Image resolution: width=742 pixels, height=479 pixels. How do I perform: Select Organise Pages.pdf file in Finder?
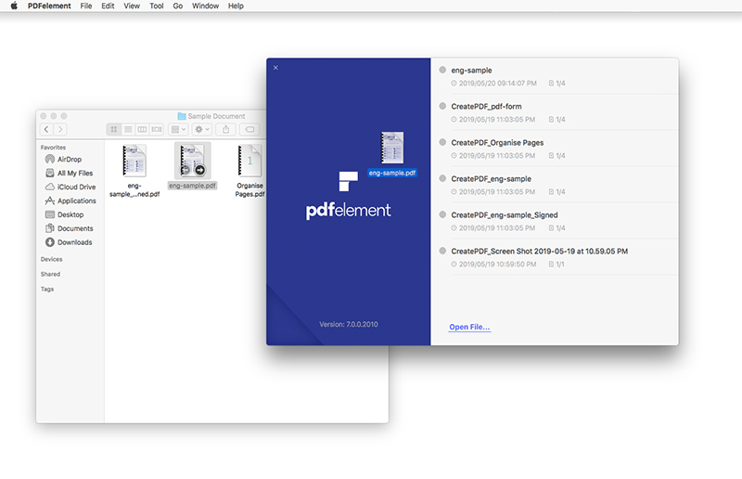click(x=249, y=171)
